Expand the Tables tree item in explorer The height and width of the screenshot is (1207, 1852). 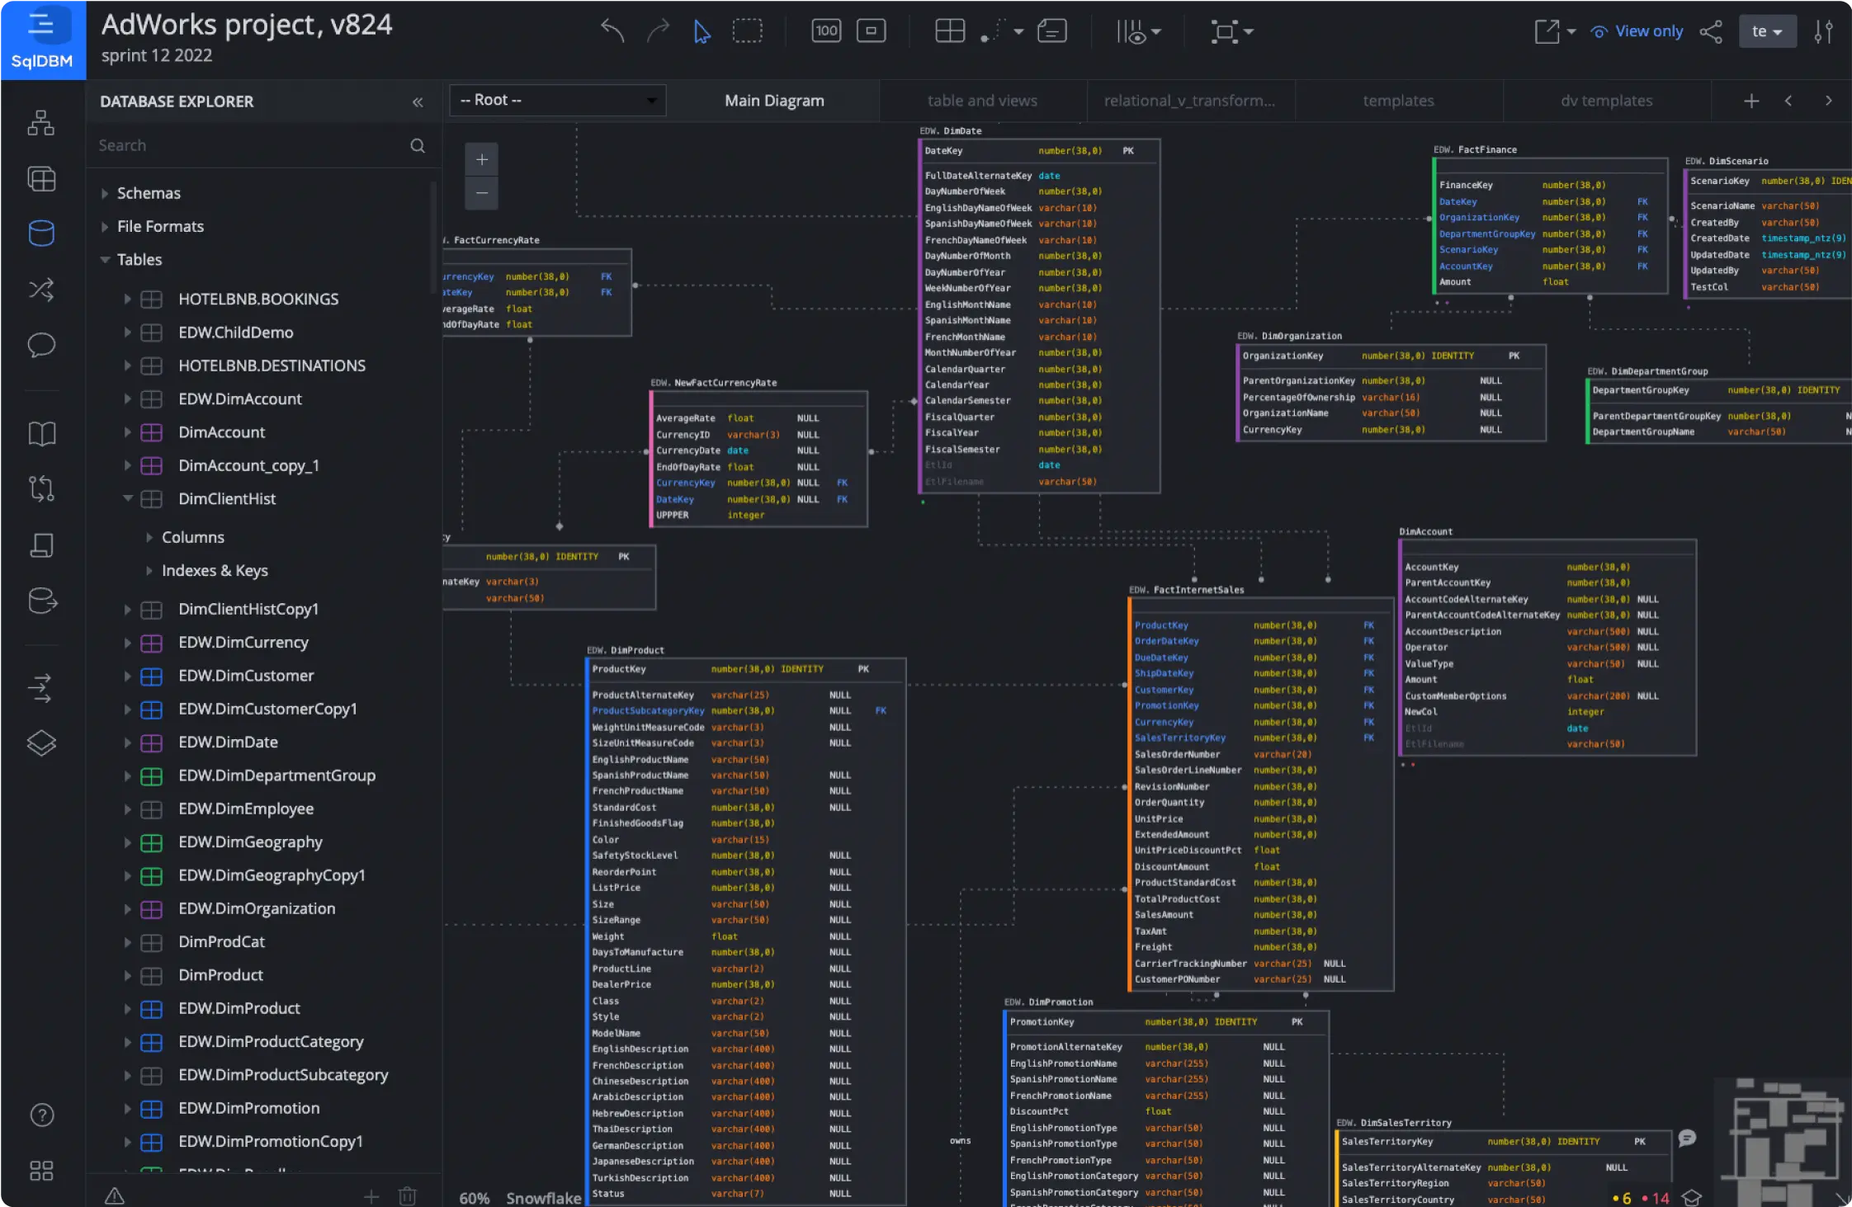[x=104, y=259]
